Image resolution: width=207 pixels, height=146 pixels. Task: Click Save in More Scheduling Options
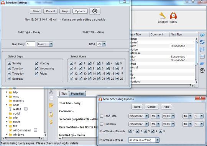(x=137, y=107)
